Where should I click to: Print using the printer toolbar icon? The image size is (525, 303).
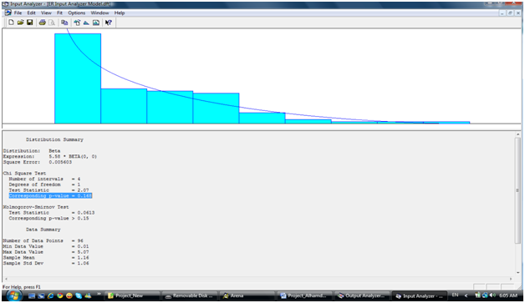click(42, 23)
